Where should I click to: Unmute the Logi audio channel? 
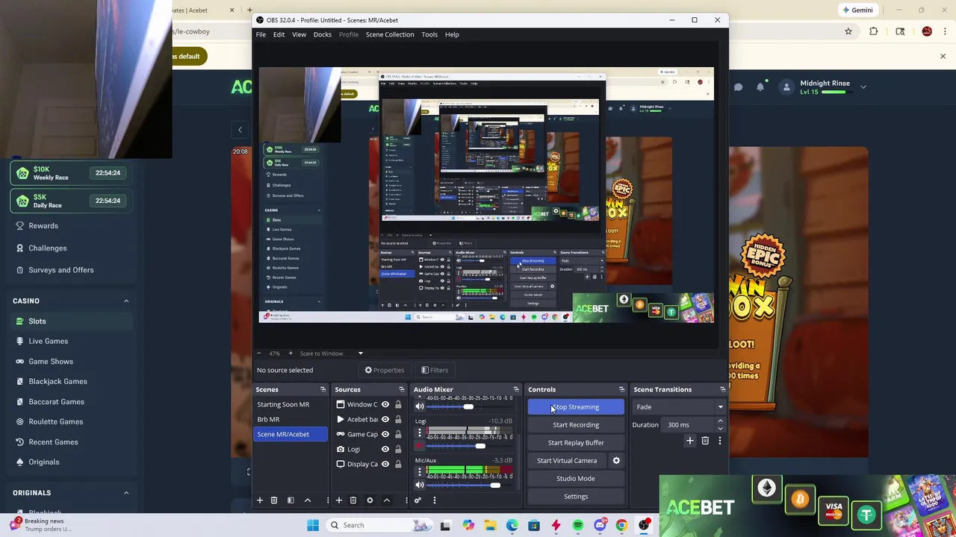[x=419, y=446]
